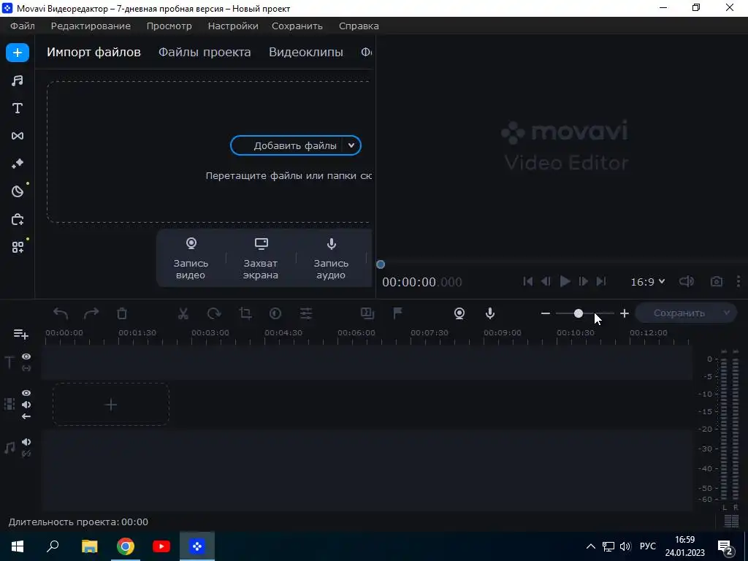This screenshot has width=748, height=561.
Task: Switch to Файлы проекта tab
Action: pos(205,52)
